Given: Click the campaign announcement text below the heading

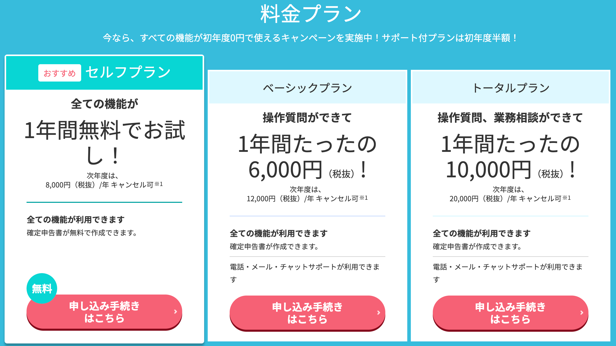Looking at the screenshot, I should coord(310,38).
